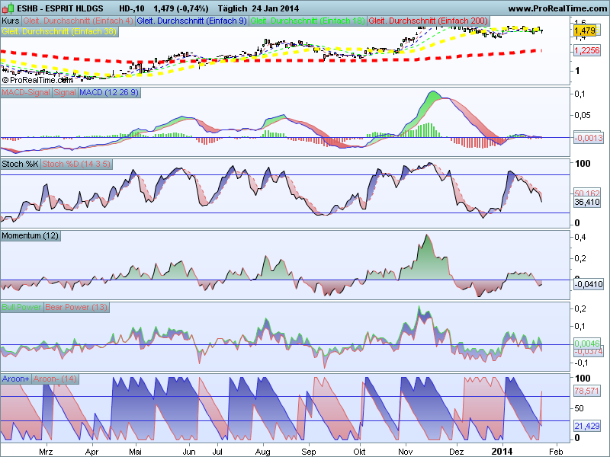Click the 24 Jan 2014 date
610x457 pixels.
[275, 8]
